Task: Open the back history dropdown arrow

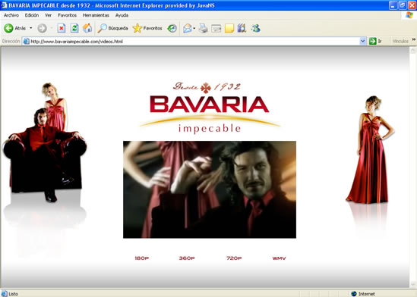Action: tap(31, 28)
